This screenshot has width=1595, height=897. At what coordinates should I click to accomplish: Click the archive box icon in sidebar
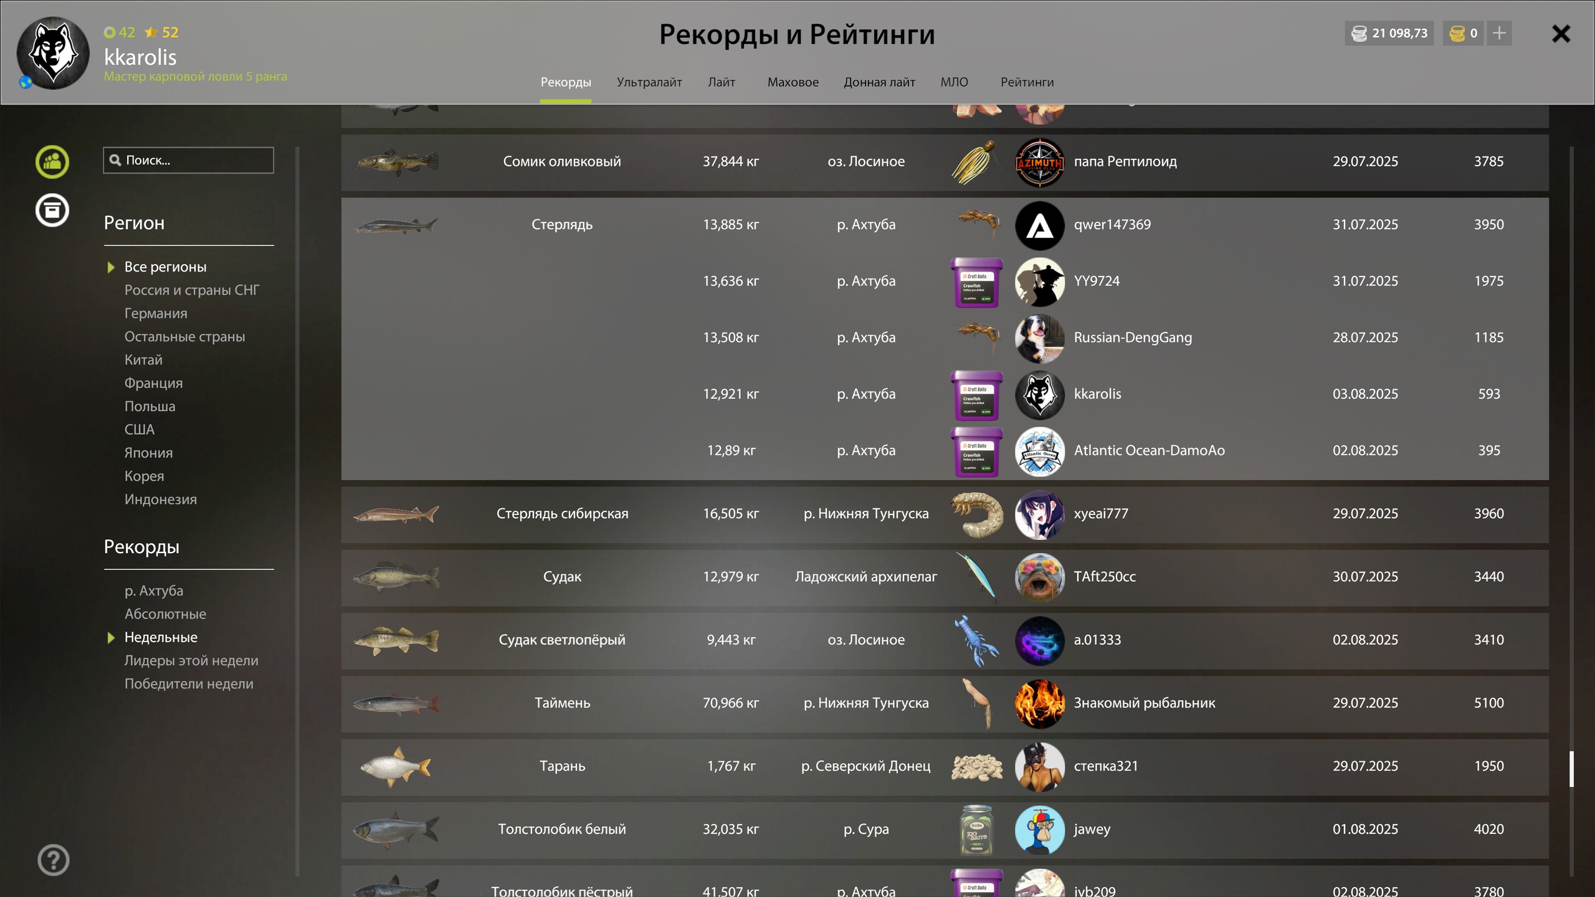click(52, 210)
